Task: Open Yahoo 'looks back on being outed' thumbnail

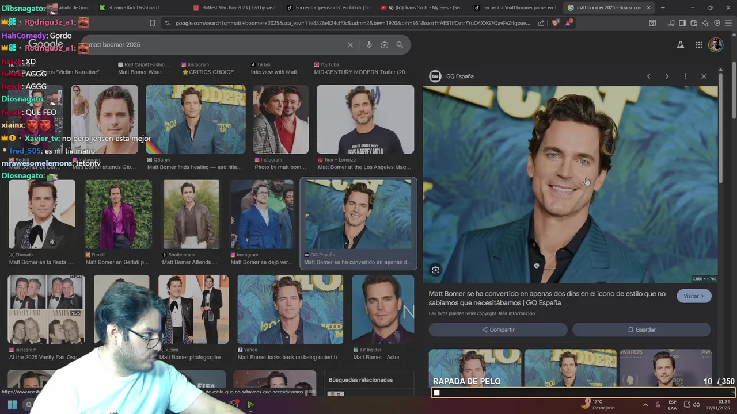Action: [290, 309]
